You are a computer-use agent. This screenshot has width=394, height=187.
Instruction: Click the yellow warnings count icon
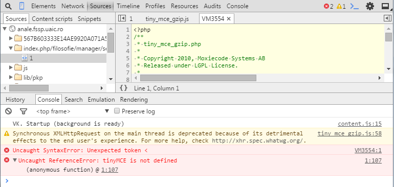click(x=339, y=6)
